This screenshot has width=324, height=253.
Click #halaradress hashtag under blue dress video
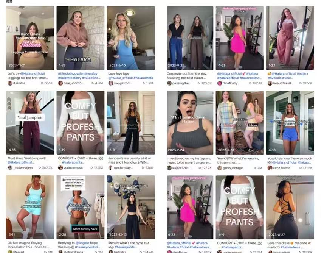pos(143,78)
